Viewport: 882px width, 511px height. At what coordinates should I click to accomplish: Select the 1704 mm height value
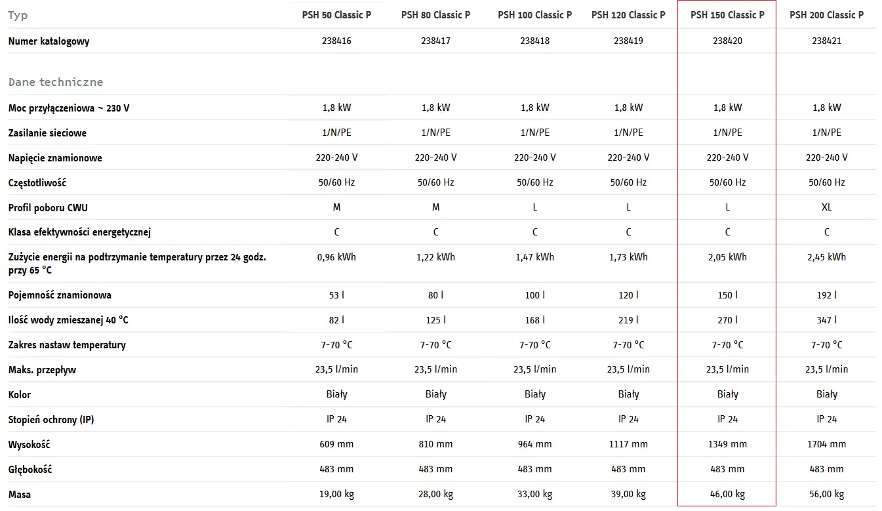pos(826,444)
